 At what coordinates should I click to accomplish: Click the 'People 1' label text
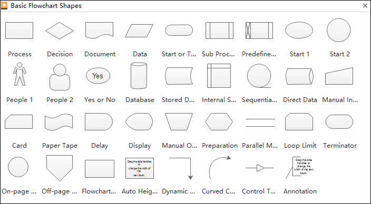(19, 100)
